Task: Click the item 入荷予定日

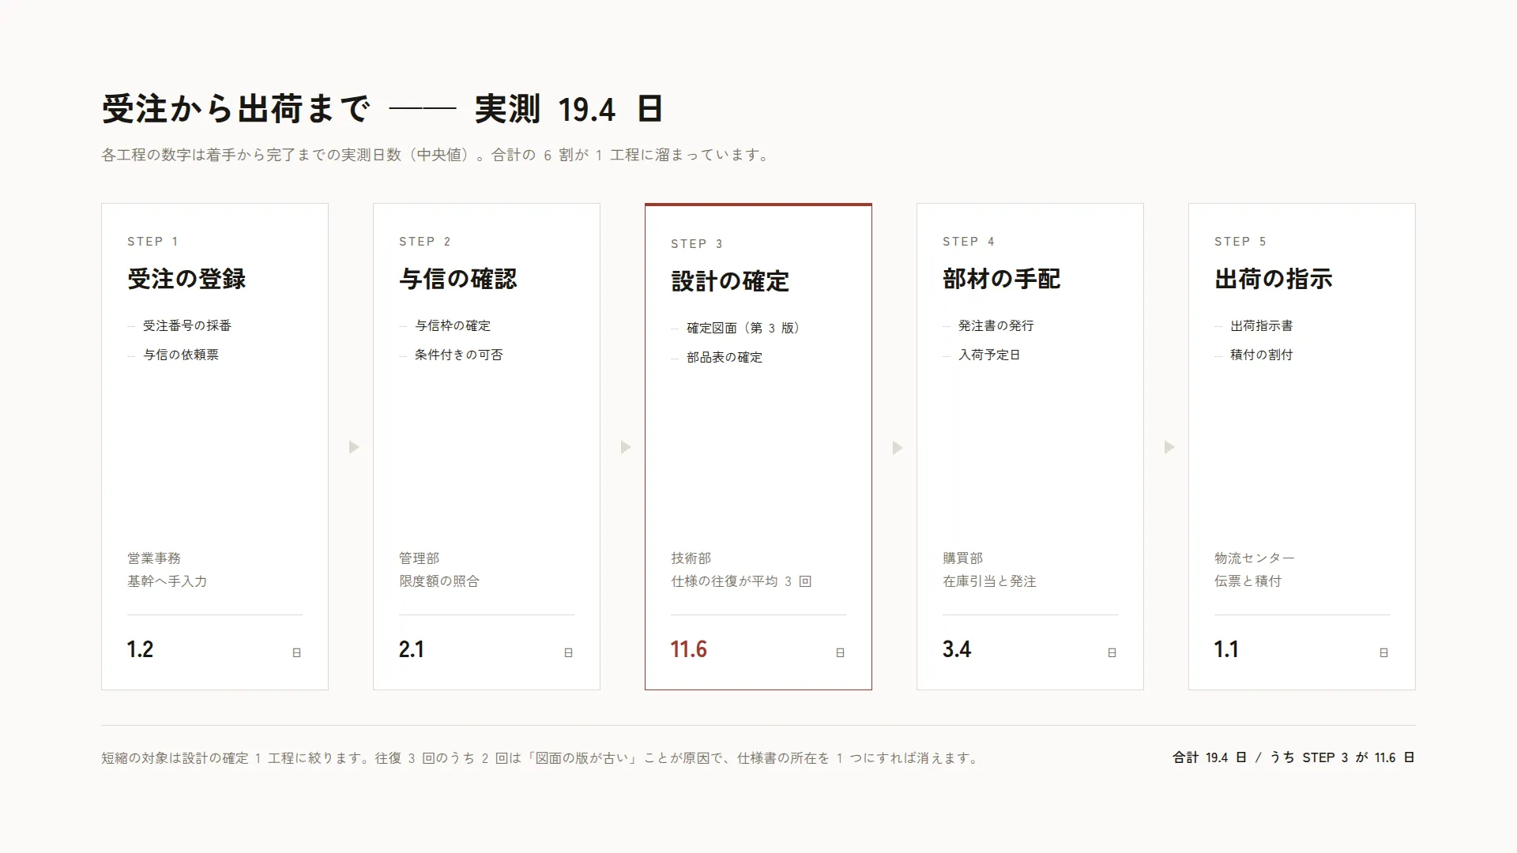Action: coord(989,355)
